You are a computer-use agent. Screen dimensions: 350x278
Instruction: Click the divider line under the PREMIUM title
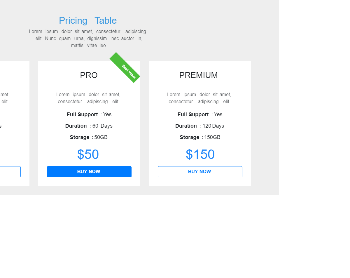200,85
